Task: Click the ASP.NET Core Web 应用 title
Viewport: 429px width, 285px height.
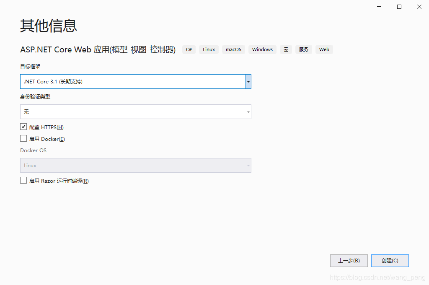Action: (98, 49)
